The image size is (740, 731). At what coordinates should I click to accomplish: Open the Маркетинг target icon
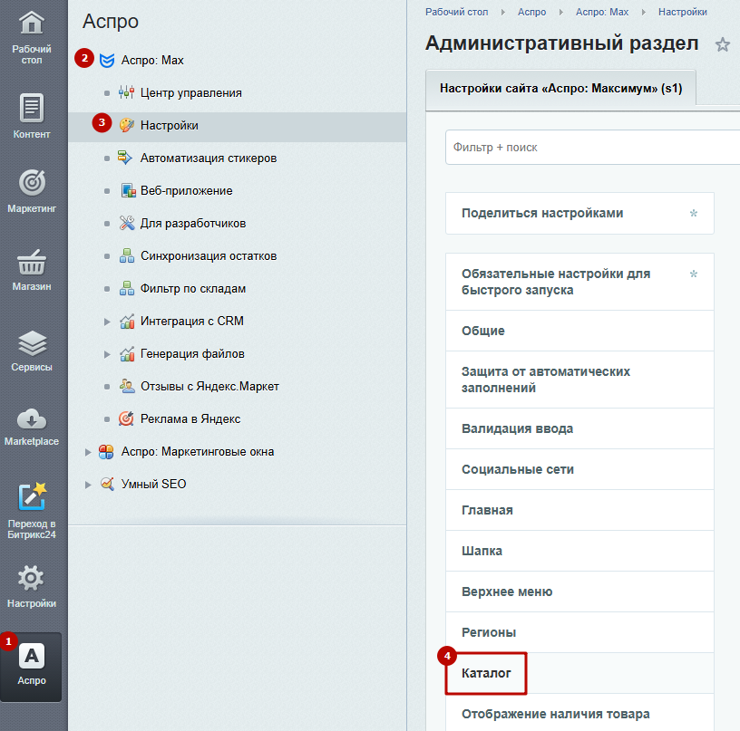click(x=32, y=182)
